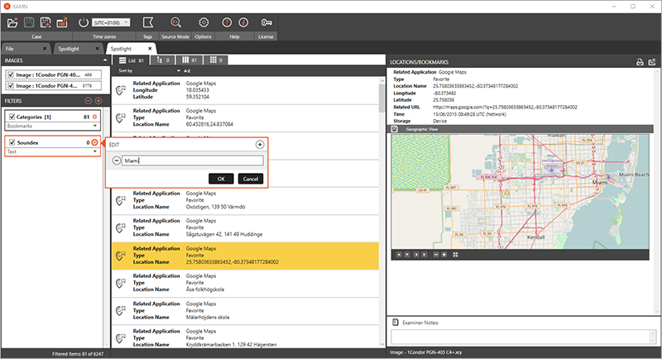Click the remove filter minus icon in FILTERS
Image resolution: width=662 pixels, height=359 pixels.
[x=89, y=101]
